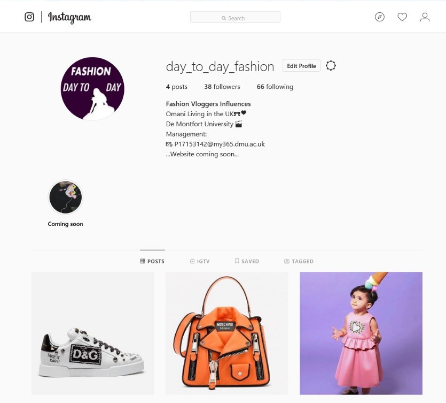Click the Search input field
The image size is (446, 403).
point(235,17)
